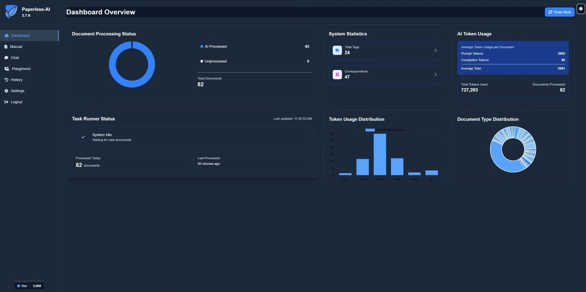The height and width of the screenshot is (292, 586).
Task: Expand Total Tags details via its chevron
Action: (x=436, y=50)
